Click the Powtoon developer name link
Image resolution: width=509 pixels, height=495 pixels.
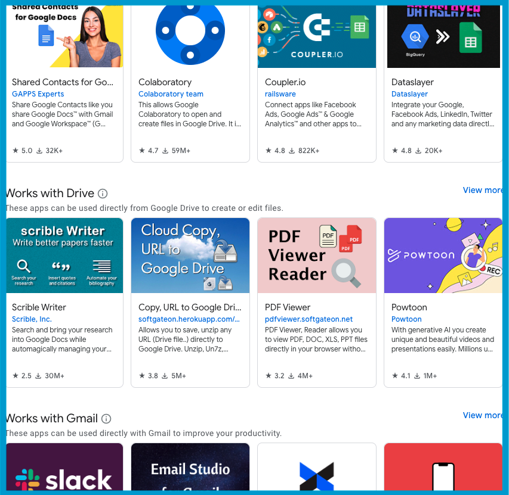[x=406, y=319]
